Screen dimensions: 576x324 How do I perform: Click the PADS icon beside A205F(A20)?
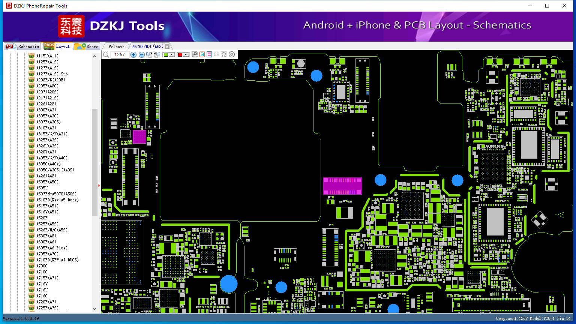coord(31,86)
